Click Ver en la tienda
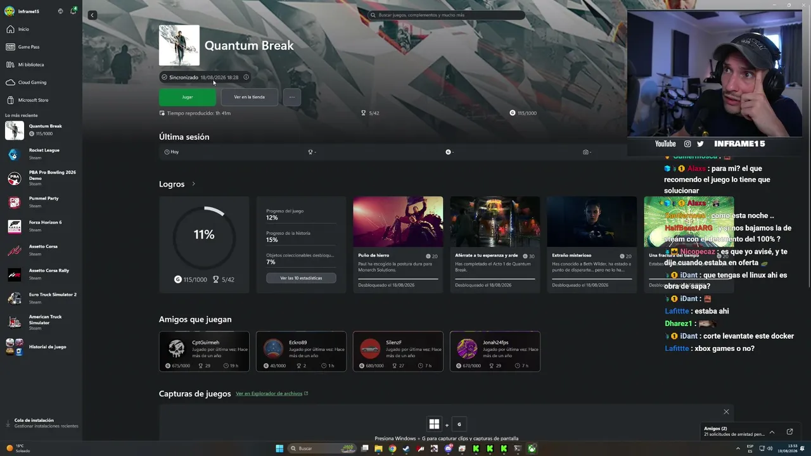Image resolution: width=811 pixels, height=456 pixels. click(x=250, y=97)
